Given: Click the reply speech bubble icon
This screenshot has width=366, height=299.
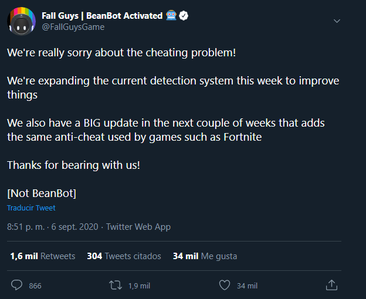Looking at the screenshot, I should point(16,285).
